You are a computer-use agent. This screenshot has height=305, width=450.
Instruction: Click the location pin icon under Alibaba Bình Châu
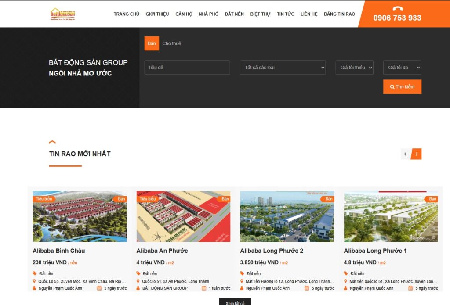coord(34,281)
